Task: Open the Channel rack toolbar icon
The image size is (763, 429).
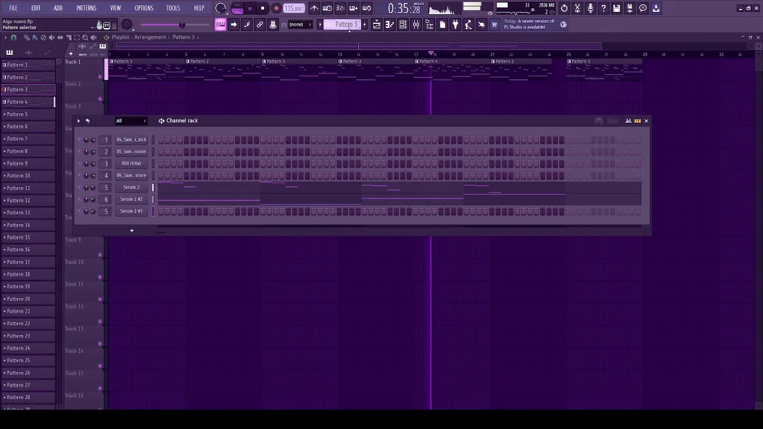Action: (403, 24)
